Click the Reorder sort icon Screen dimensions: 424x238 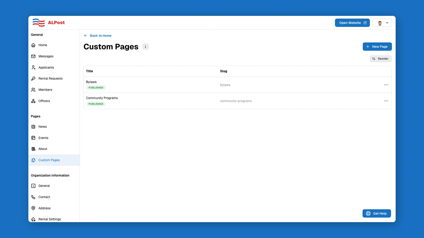pos(374,58)
